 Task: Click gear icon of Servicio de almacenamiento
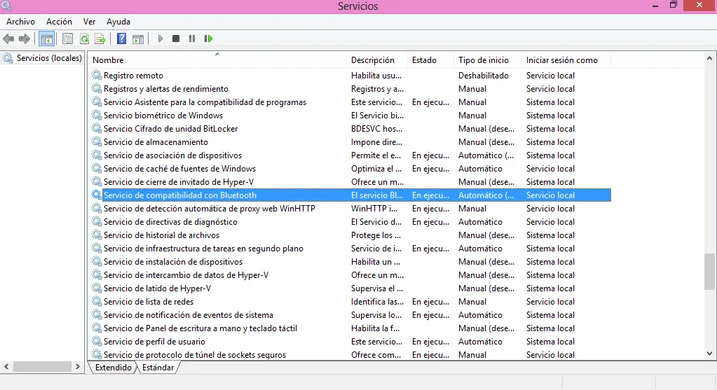pyautogui.click(x=97, y=141)
